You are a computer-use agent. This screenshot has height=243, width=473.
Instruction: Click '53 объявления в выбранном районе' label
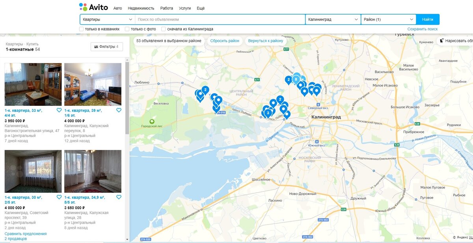tap(169, 41)
